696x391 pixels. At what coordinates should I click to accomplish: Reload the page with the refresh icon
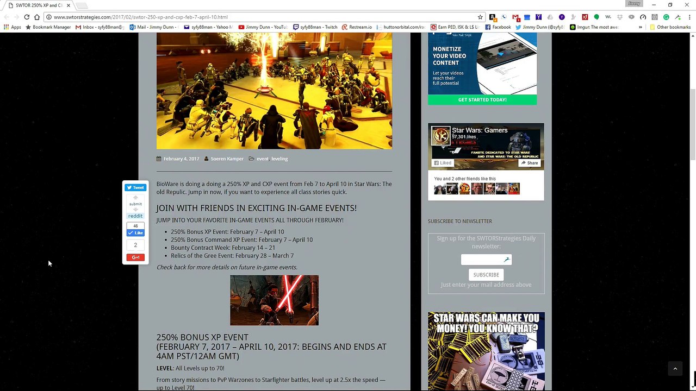(x=27, y=17)
